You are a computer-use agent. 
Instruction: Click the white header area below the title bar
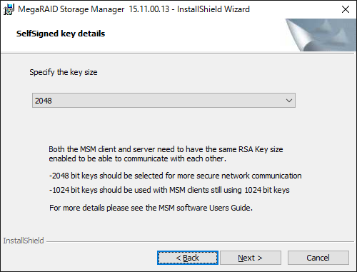coord(143,35)
